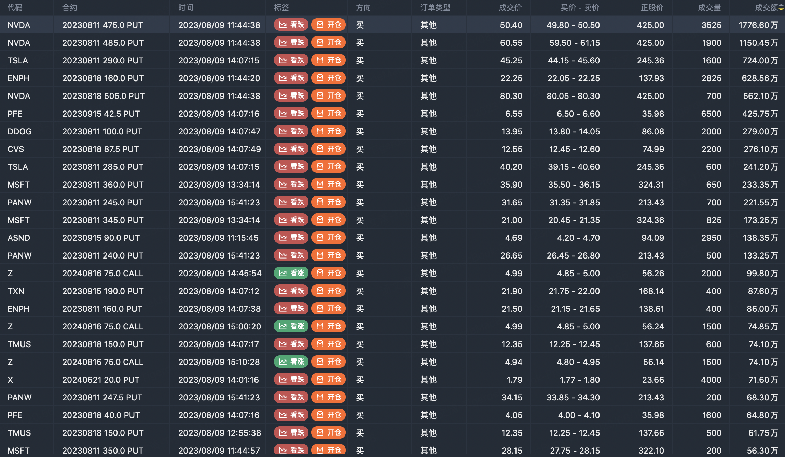The height and width of the screenshot is (457, 785).
Task: Click the 看涨 tag in the Z 15:10:28 row
Action: click(x=291, y=362)
